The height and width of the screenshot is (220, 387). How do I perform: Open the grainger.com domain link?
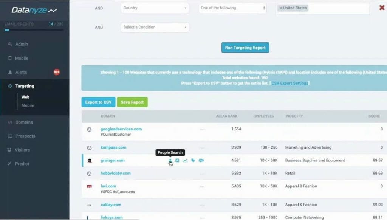113,160
